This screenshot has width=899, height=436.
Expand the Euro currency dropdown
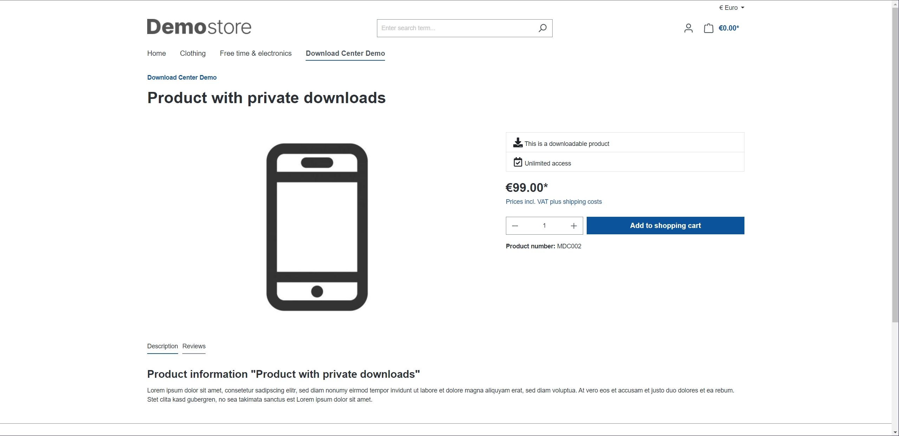[731, 8]
